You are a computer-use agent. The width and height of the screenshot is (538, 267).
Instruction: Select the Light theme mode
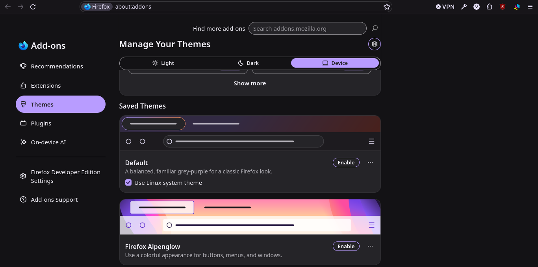[163, 63]
